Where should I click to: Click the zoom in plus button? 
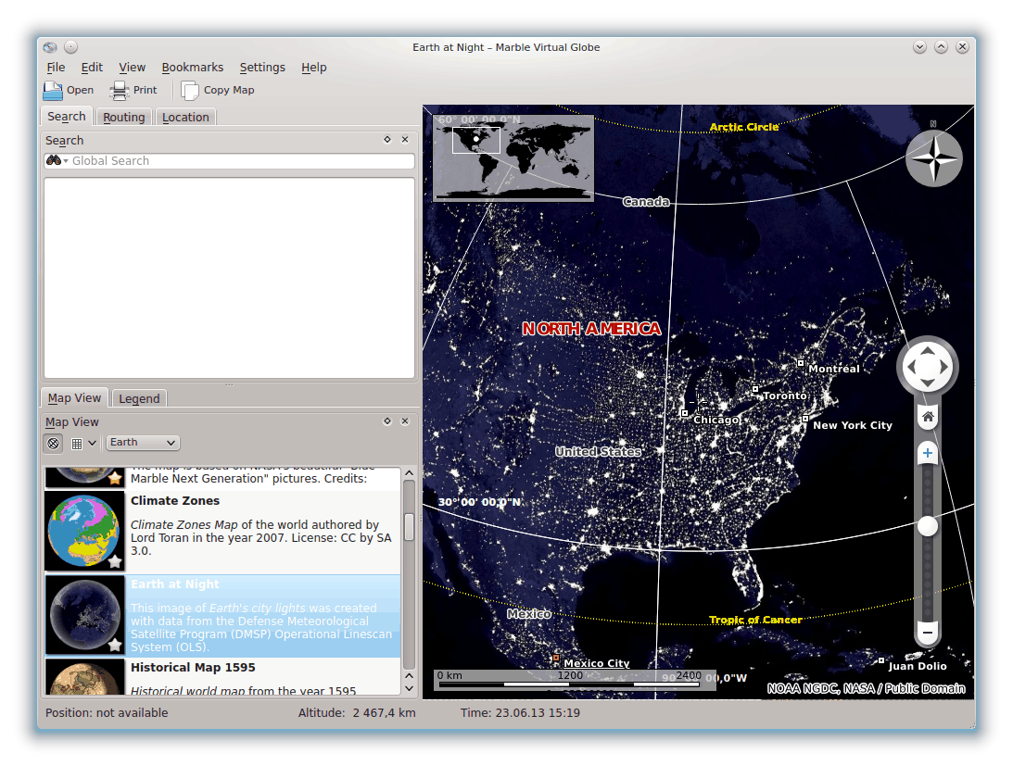928,454
